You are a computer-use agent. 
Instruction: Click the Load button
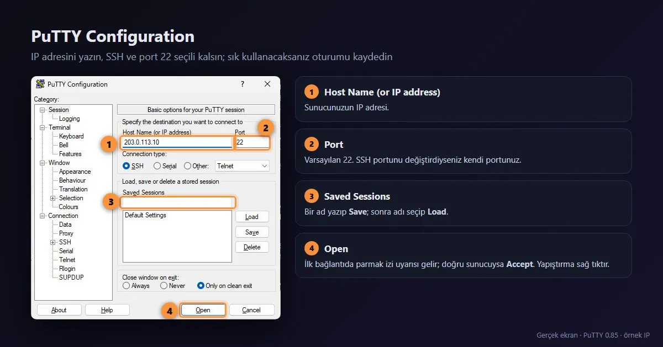pos(252,217)
